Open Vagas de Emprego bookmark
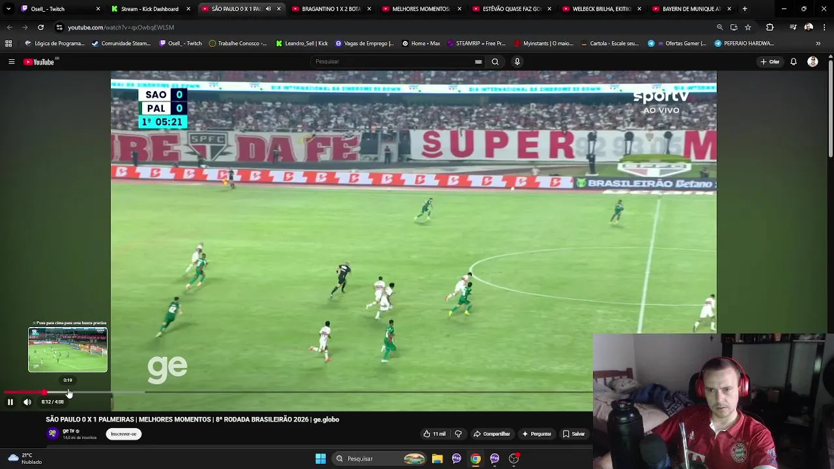This screenshot has width=834, height=469. pos(364,44)
